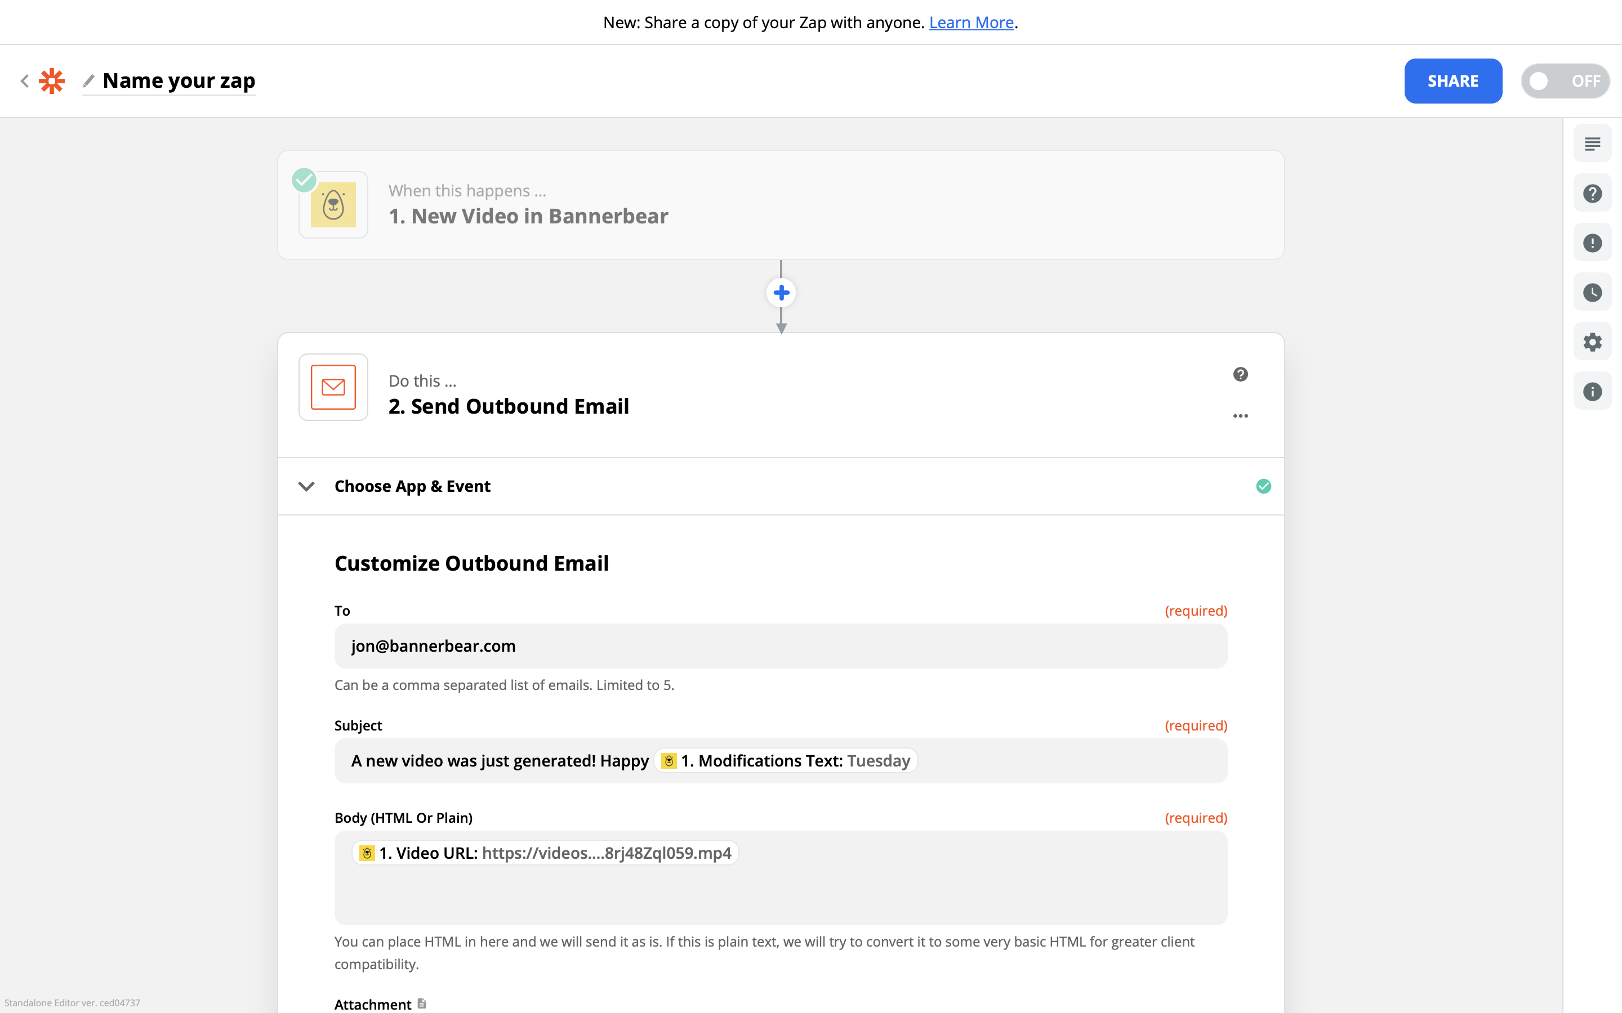Open the Learn More link in banner
The width and height of the screenshot is (1622, 1013).
point(970,23)
